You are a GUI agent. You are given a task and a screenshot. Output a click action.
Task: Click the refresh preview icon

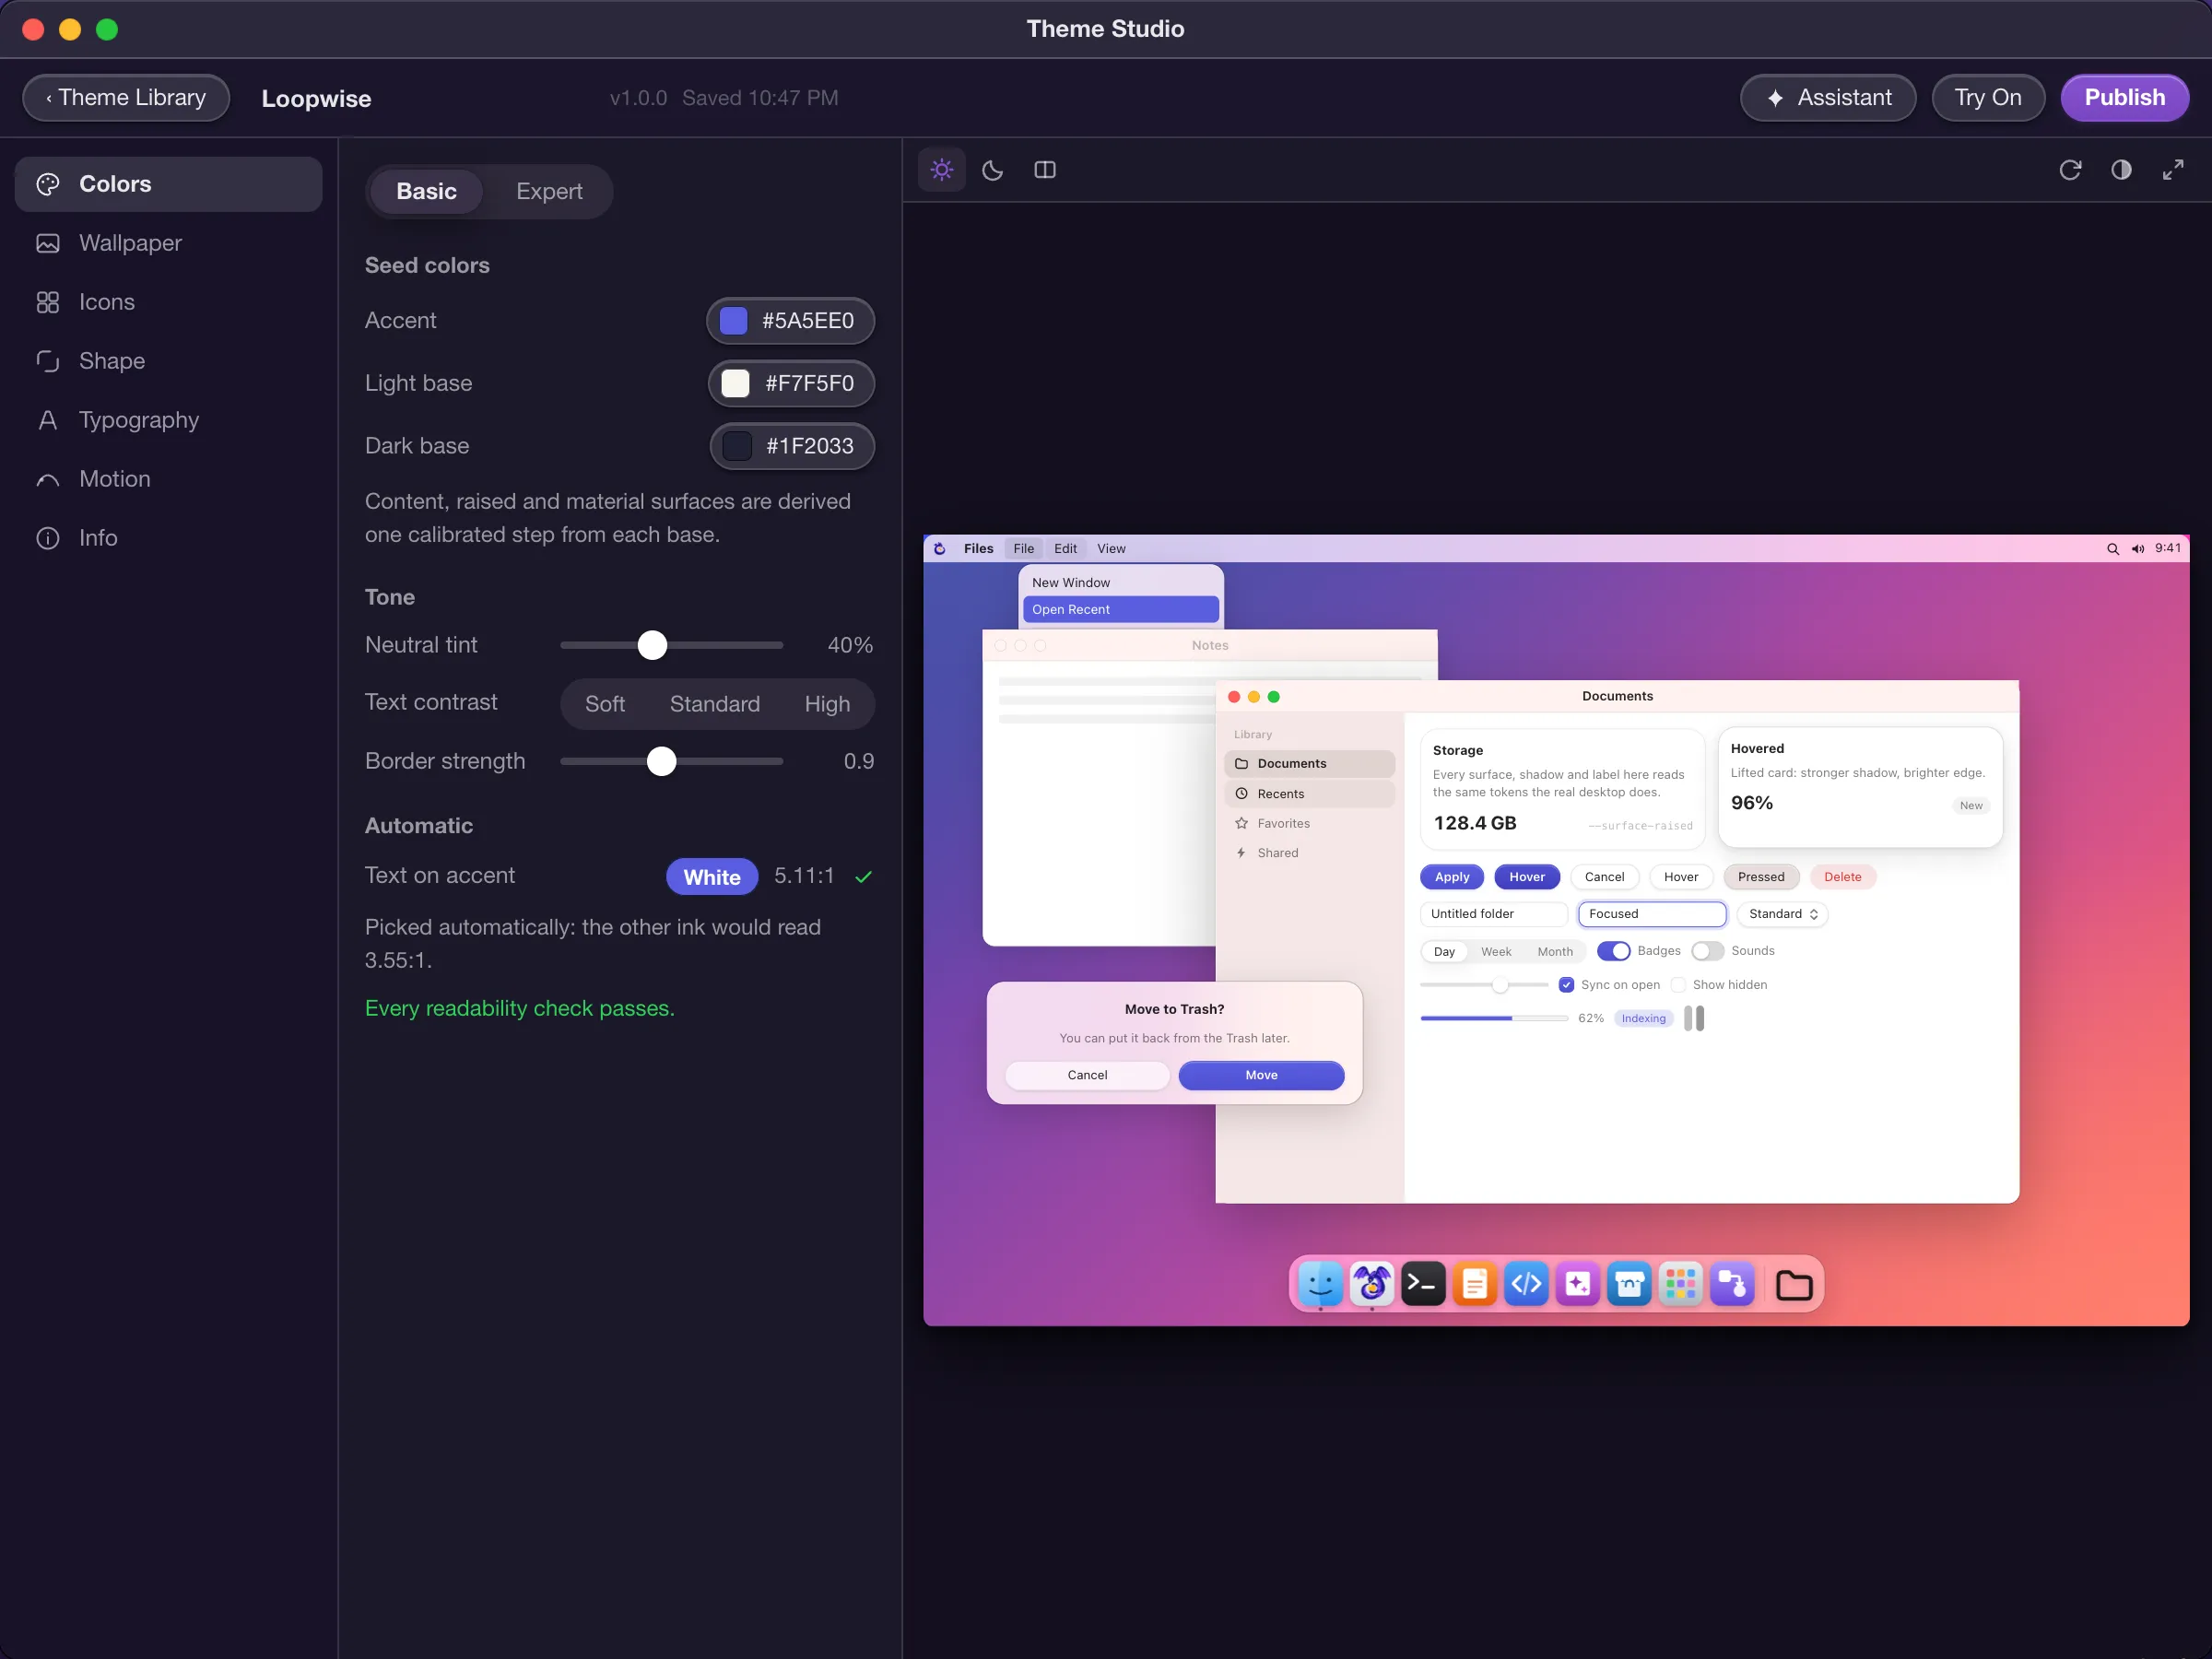pyautogui.click(x=2070, y=170)
